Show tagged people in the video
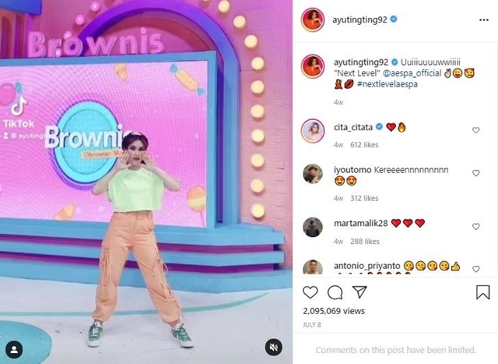498x364 pixels. coord(14,350)
